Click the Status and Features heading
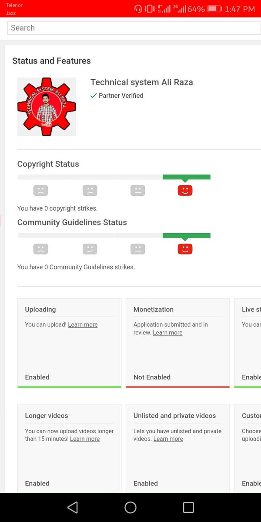Viewport: 261px width, 522px height. [51, 61]
